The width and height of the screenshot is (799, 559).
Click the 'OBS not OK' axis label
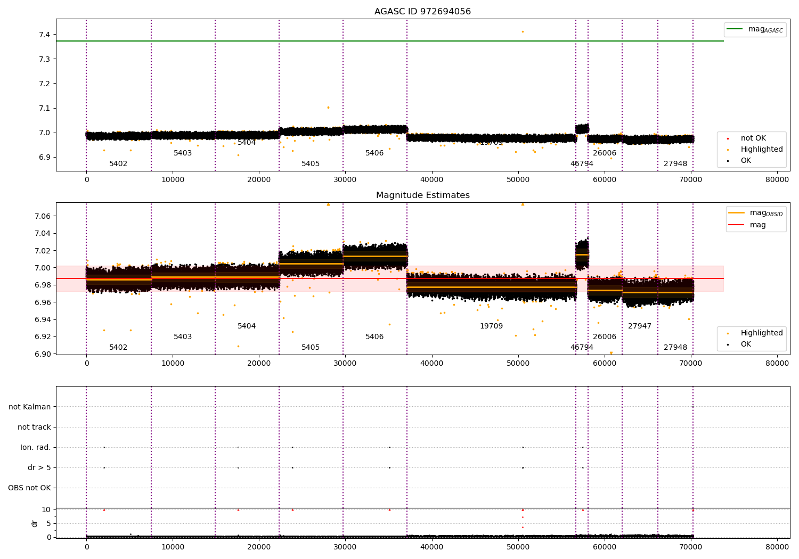point(30,488)
